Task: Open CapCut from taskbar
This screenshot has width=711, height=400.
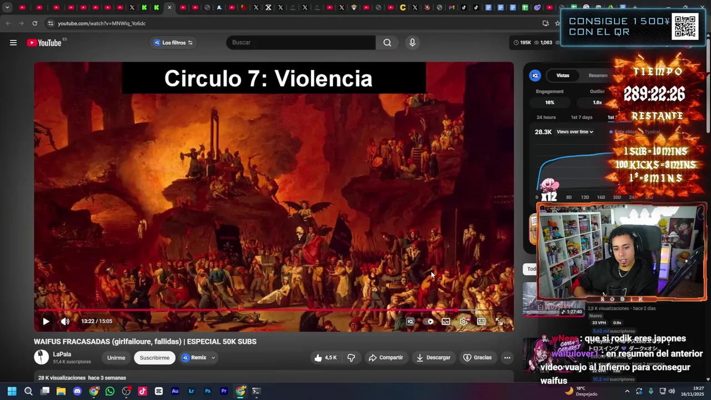Action: tap(159, 391)
